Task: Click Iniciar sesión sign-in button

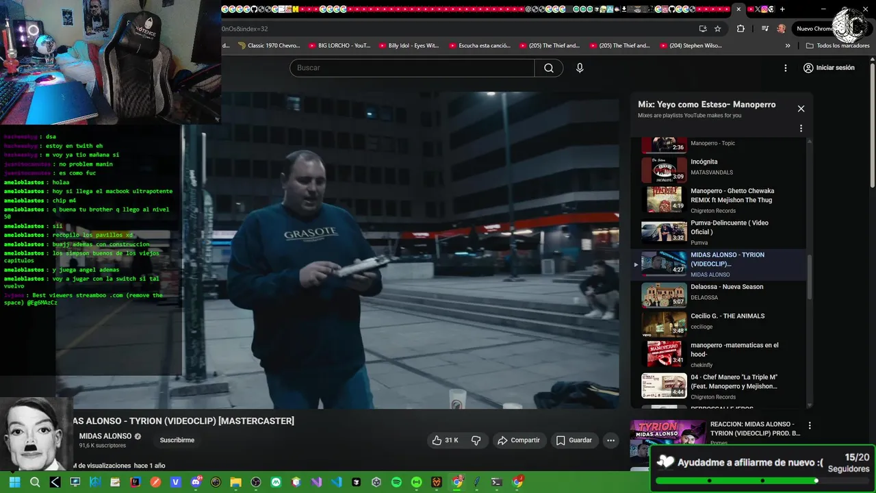Action: coord(829,68)
